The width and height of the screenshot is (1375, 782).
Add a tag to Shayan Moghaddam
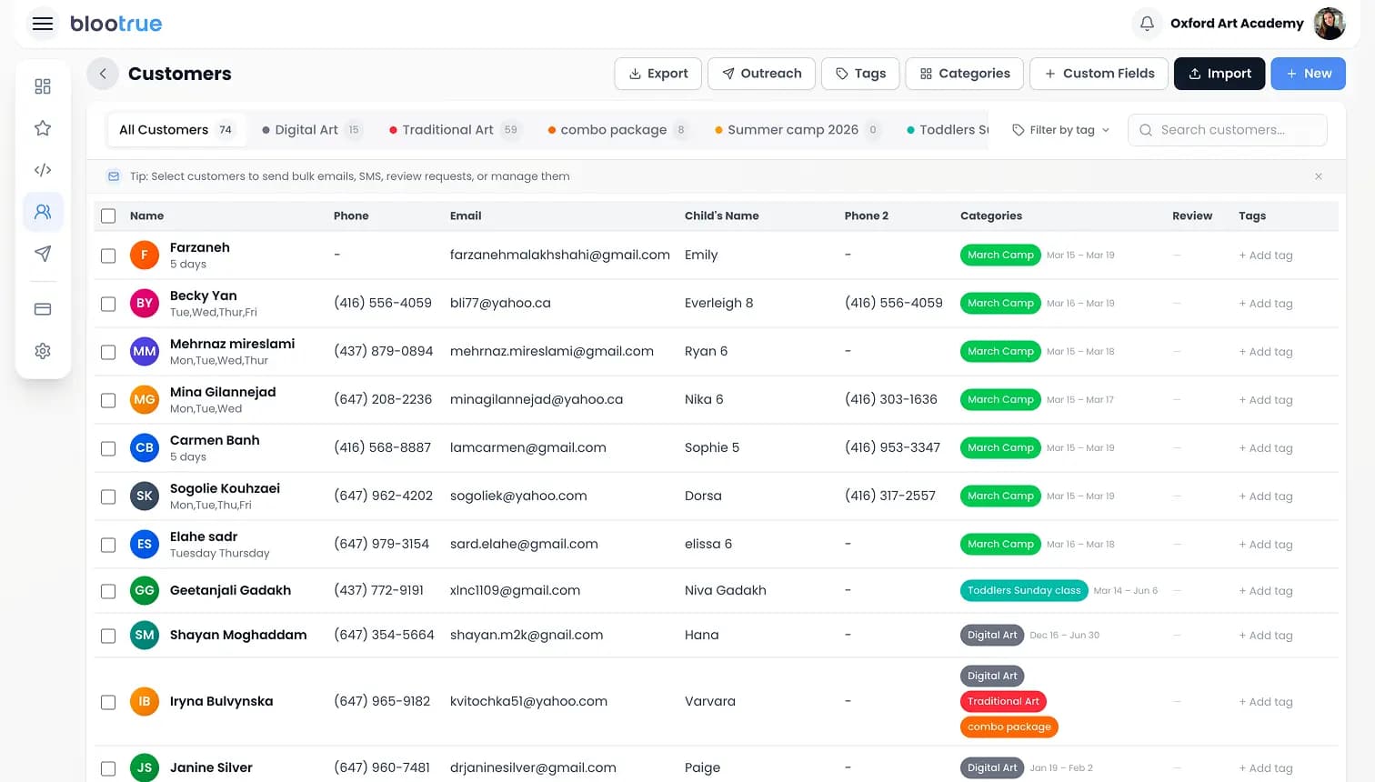click(x=1266, y=635)
